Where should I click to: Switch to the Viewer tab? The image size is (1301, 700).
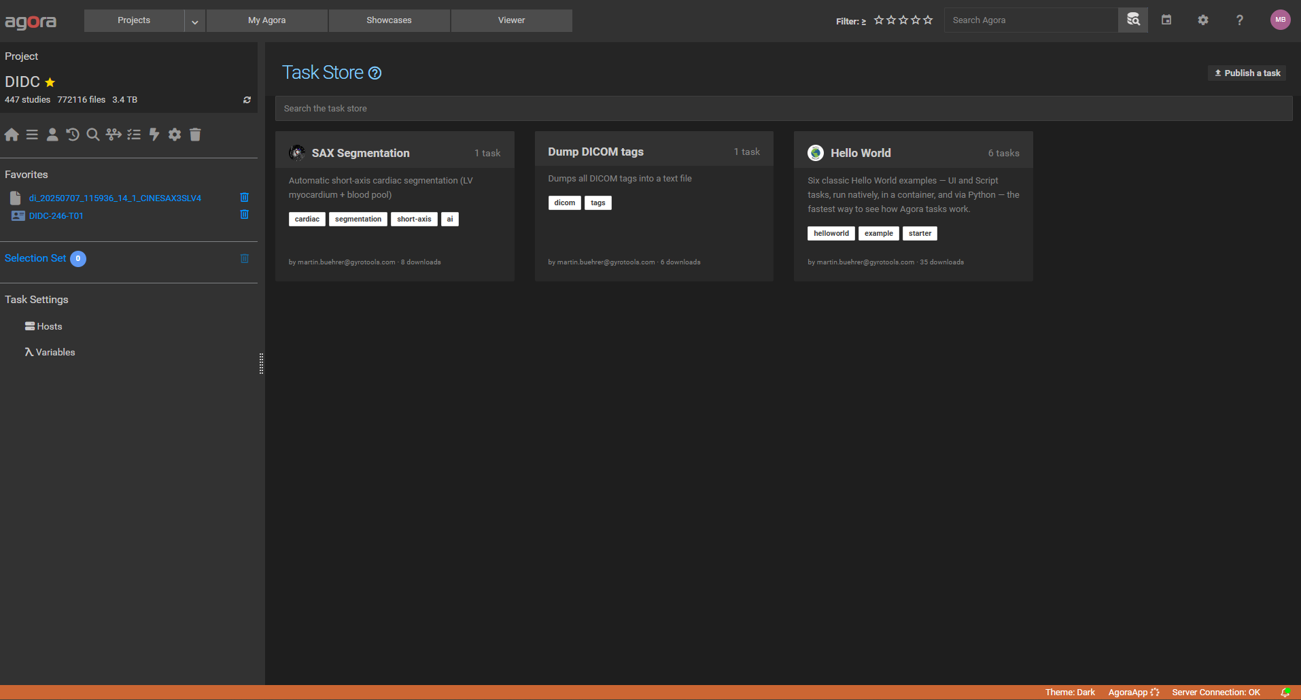pyautogui.click(x=512, y=20)
